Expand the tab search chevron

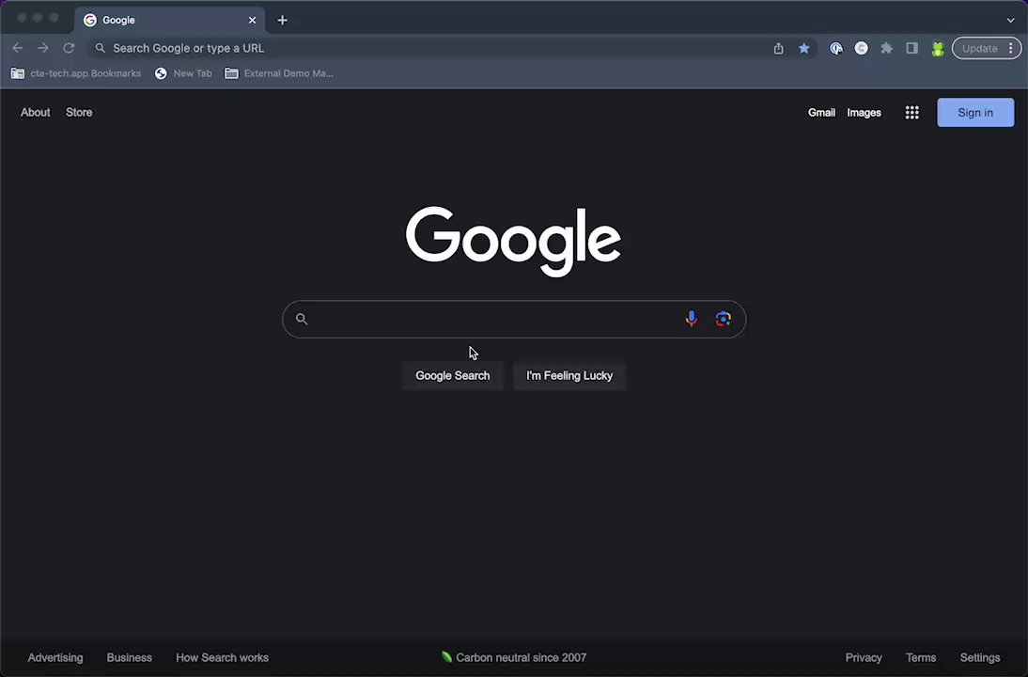click(x=1010, y=21)
